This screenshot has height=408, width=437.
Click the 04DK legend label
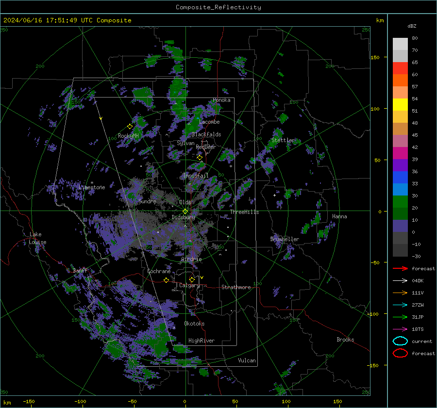(418, 281)
